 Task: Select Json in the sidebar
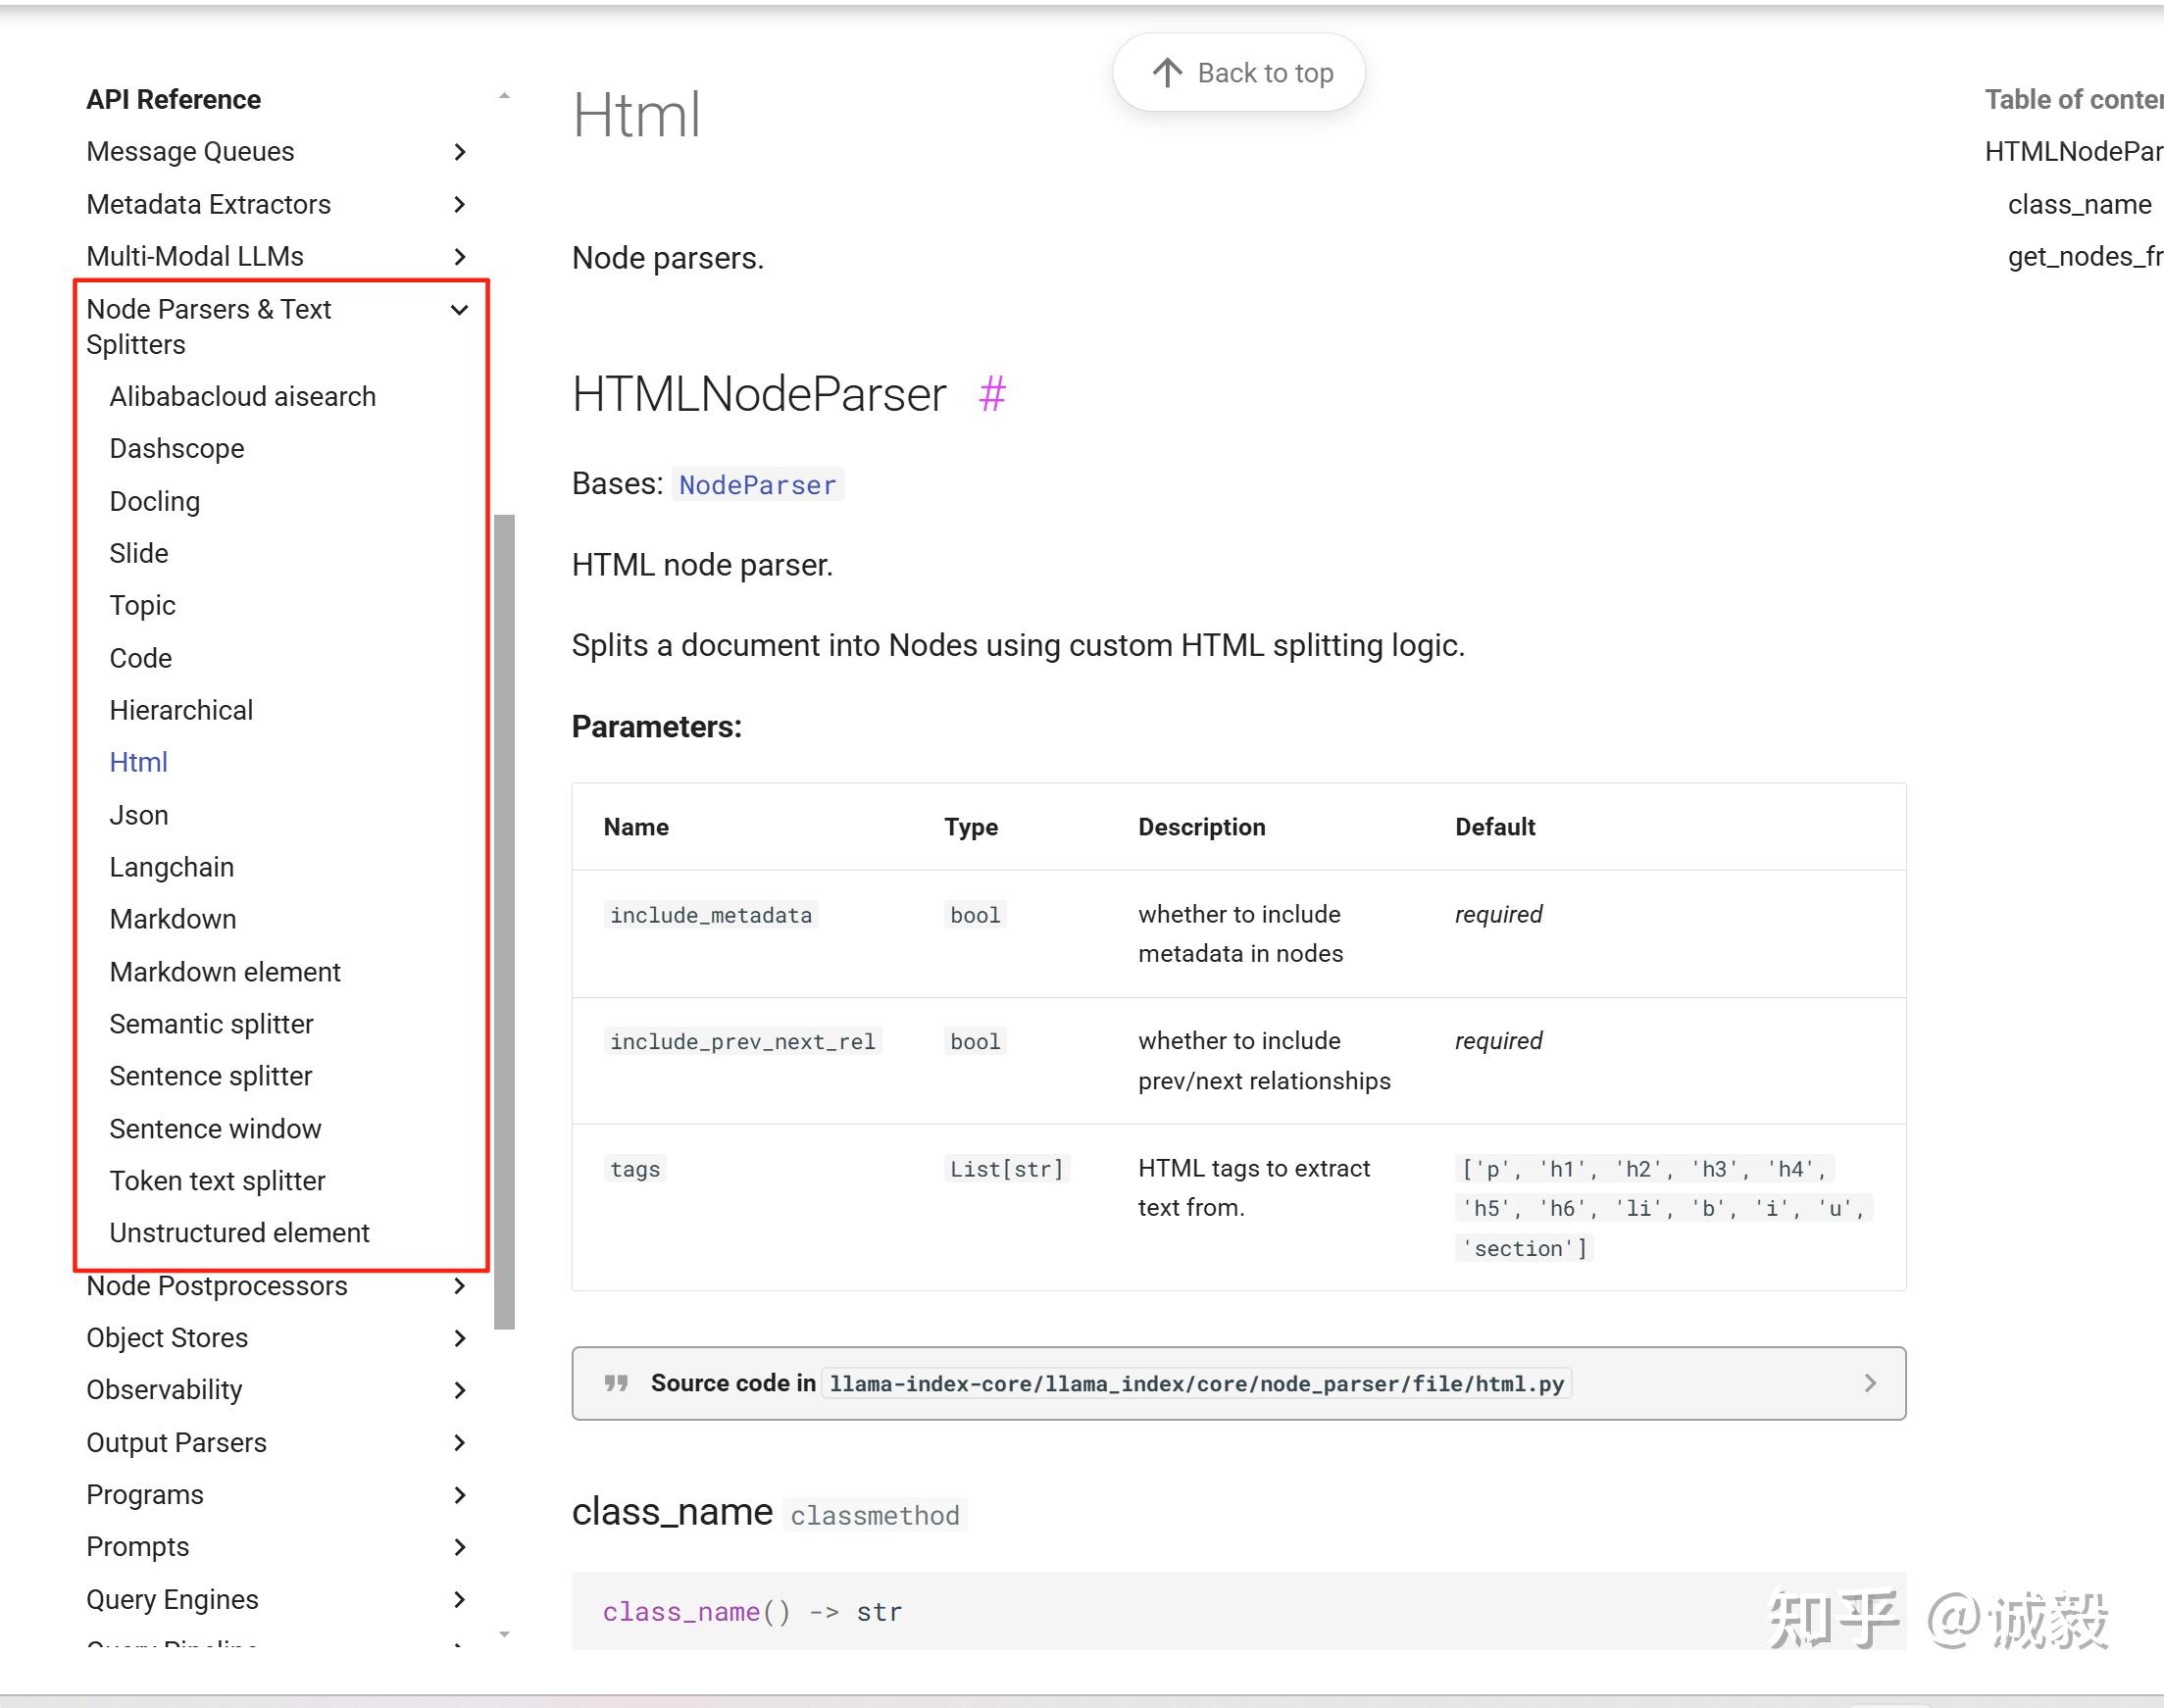pyautogui.click(x=138, y=814)
